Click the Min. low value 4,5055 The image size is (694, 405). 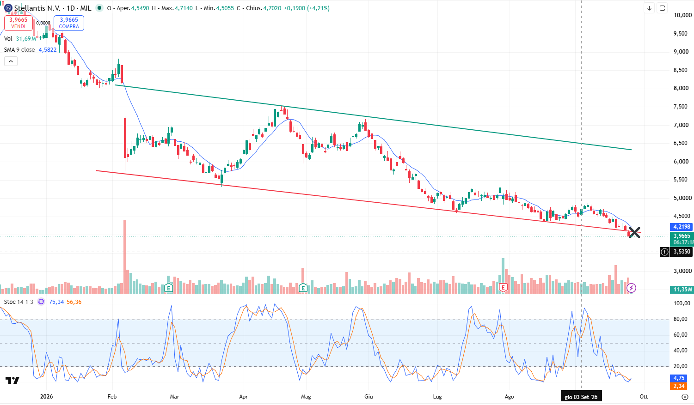coord(225,8)
